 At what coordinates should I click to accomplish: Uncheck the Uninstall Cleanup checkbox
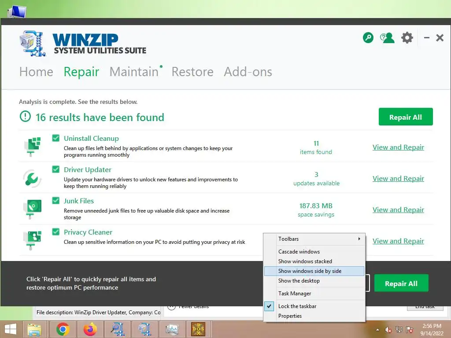point(56,138)
